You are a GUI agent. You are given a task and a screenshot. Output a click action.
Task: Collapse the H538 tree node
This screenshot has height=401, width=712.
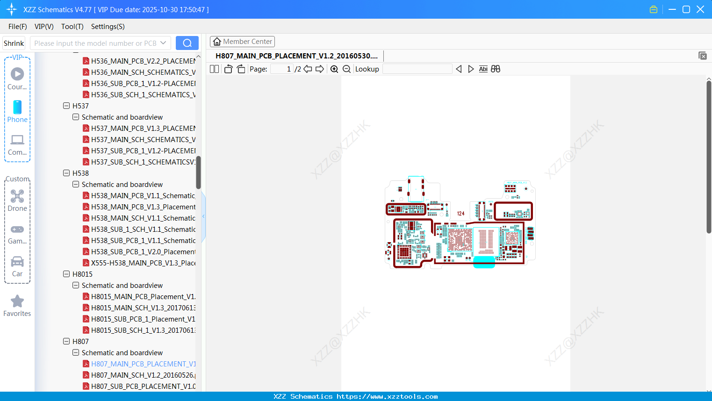[x=66, y=173]
